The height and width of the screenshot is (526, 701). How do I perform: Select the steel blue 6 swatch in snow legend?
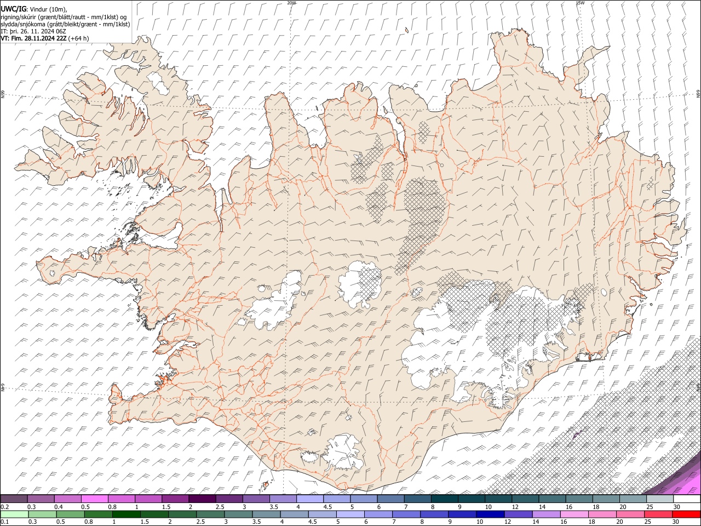390,499
